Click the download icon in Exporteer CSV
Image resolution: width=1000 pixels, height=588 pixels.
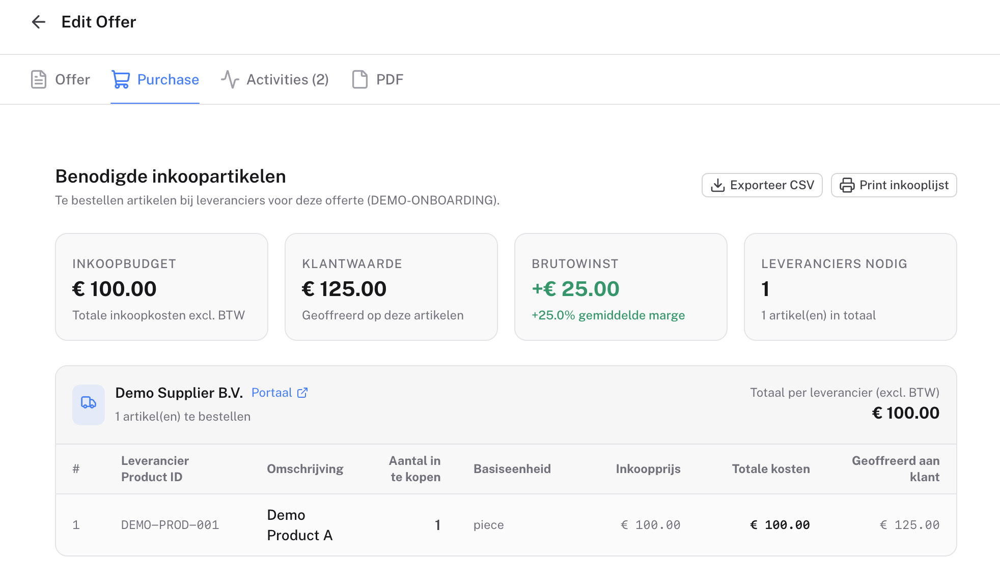718,185
